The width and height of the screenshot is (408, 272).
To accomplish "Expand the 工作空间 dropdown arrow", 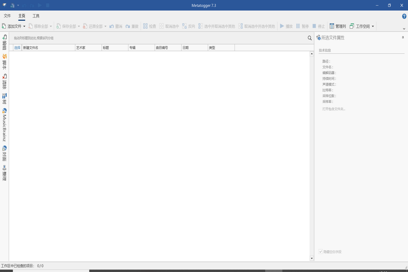I will [x=373, y=26].
